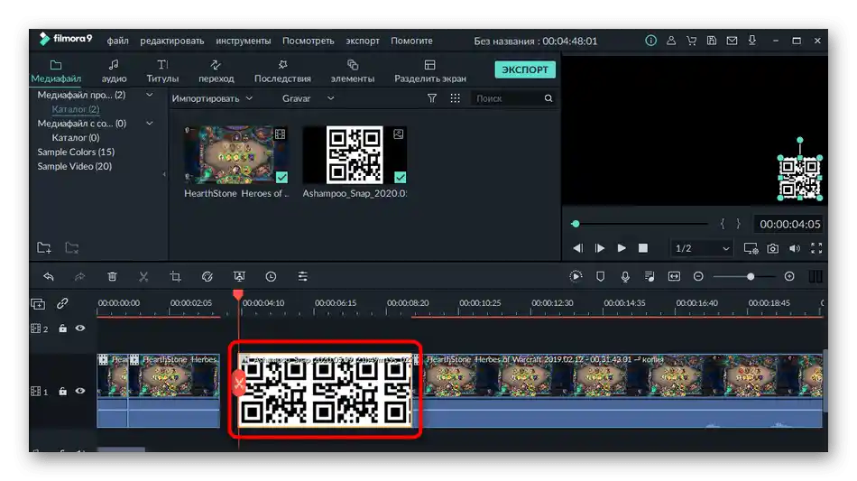Switch to the Титулы tab
857x481 pixels.
click(162, 71)
